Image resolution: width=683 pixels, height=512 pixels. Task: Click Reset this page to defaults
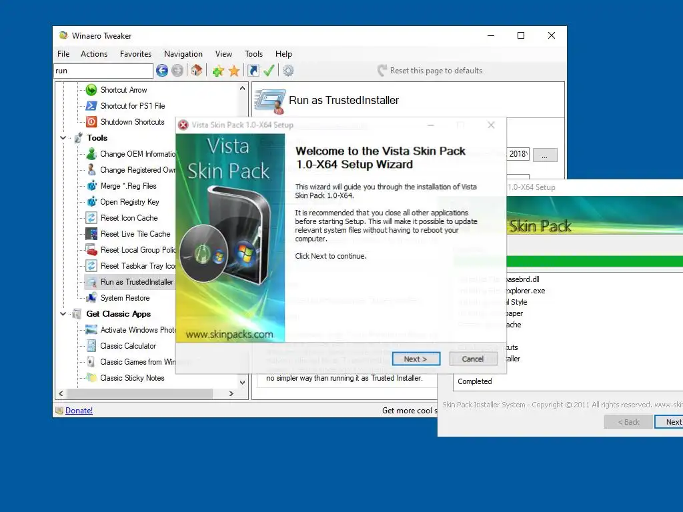point(430,71)
